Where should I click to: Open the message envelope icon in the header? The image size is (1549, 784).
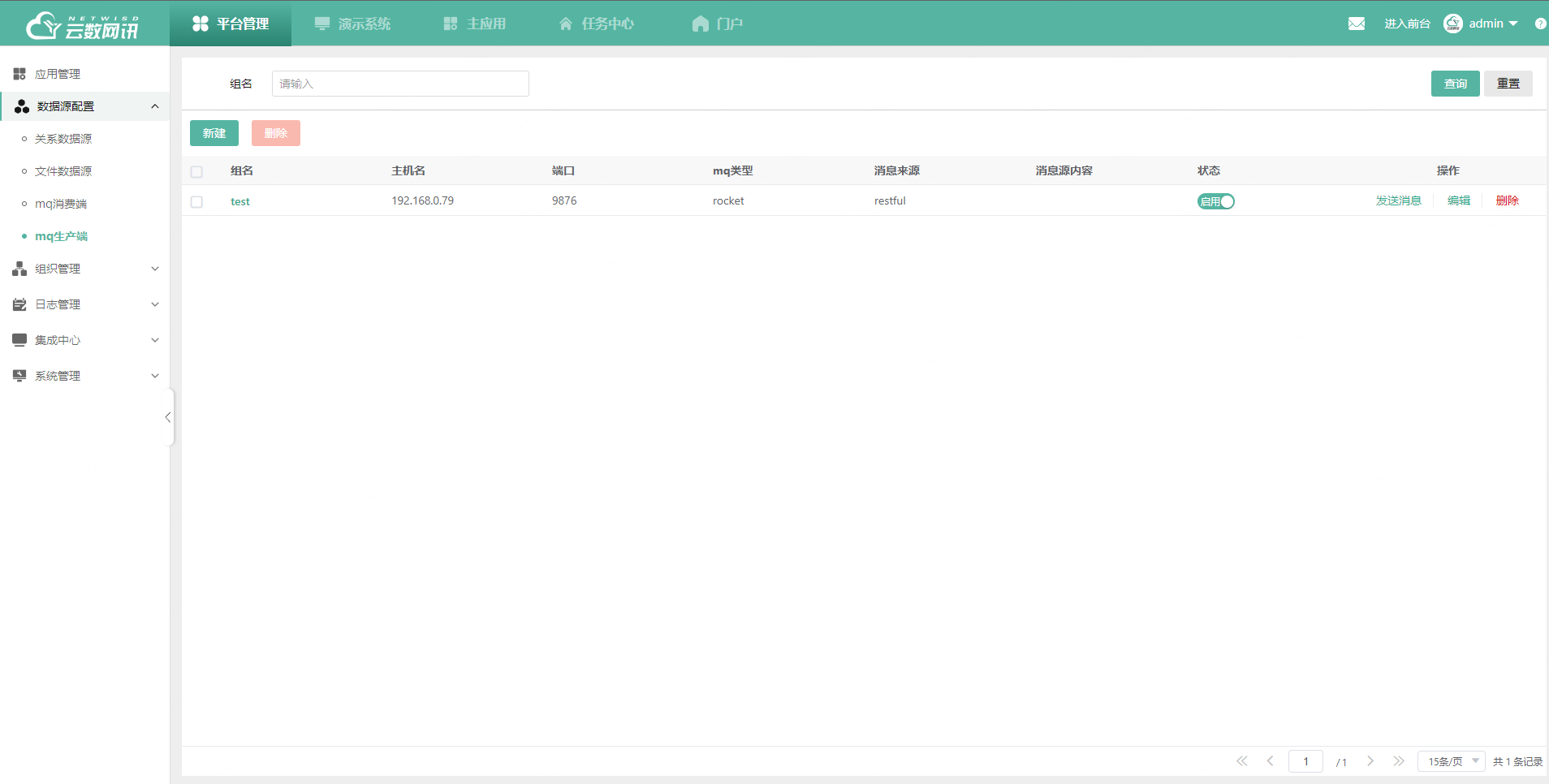pos(1357,23)
